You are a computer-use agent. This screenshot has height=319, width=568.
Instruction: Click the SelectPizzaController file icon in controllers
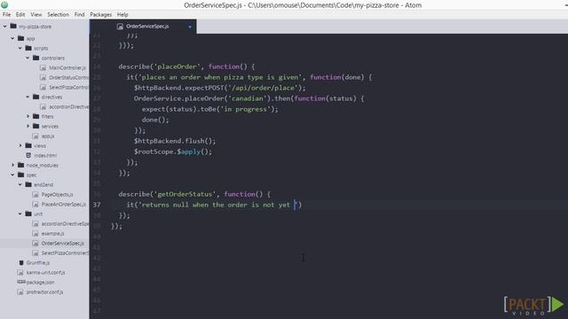43,87
